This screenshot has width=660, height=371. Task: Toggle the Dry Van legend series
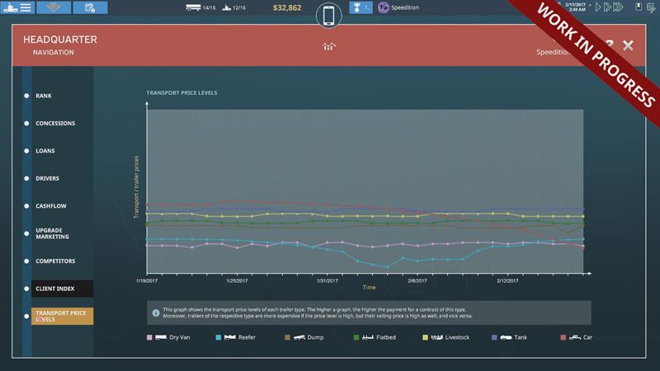click(x=176, y=338)
